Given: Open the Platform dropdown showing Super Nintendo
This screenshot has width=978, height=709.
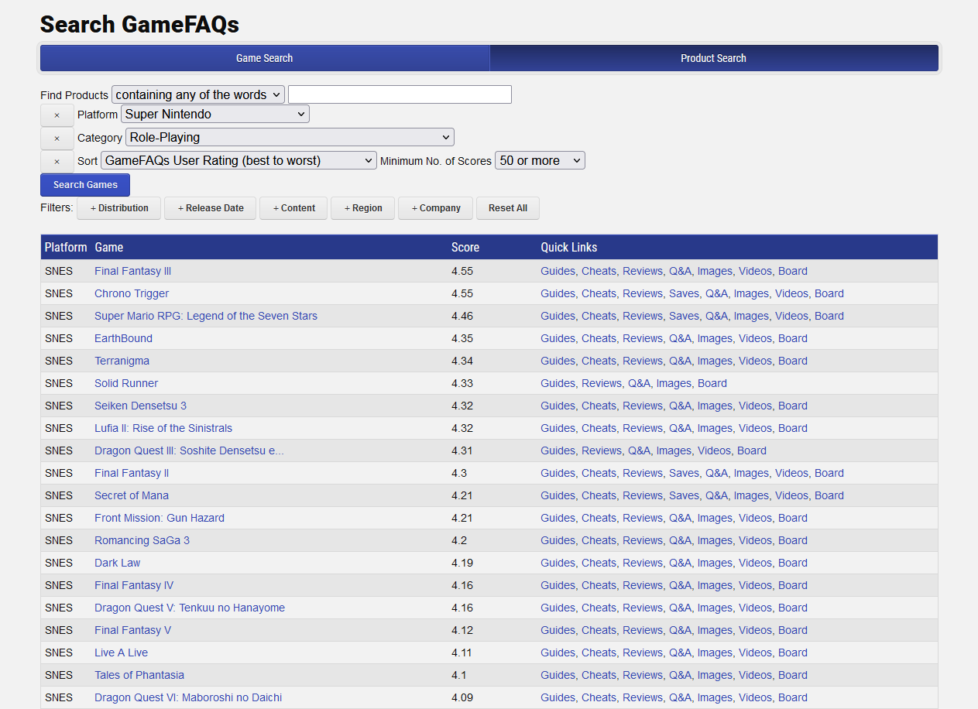Looking at the screenshot, I should tap(215, 114).
